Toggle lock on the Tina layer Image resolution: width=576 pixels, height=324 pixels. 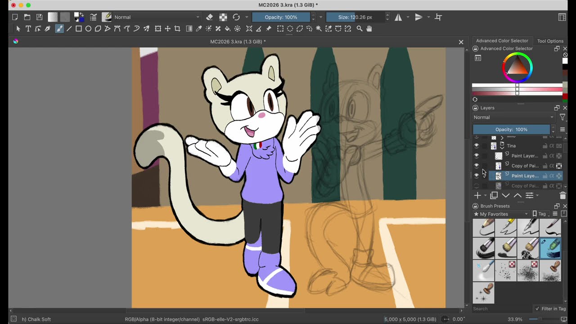click(x=544, y=146)
